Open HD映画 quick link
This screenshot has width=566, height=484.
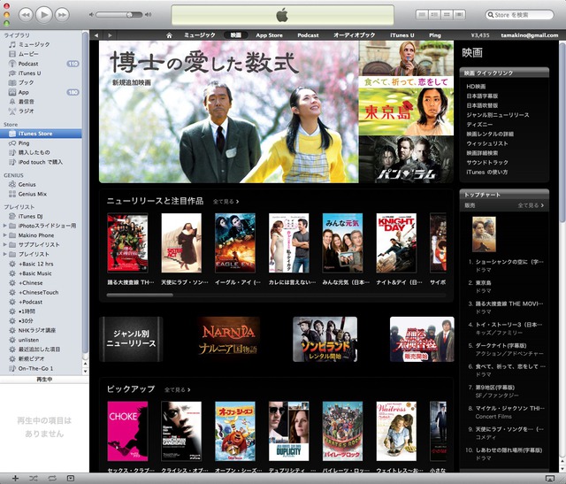click(476, 87)
